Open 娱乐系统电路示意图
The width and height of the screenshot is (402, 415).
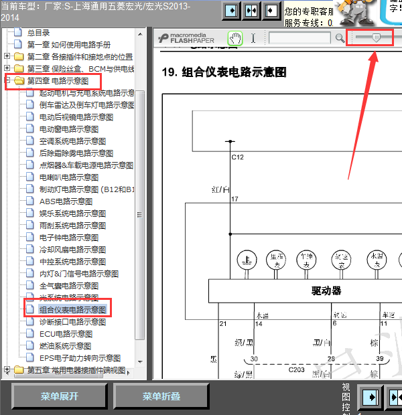72,214
